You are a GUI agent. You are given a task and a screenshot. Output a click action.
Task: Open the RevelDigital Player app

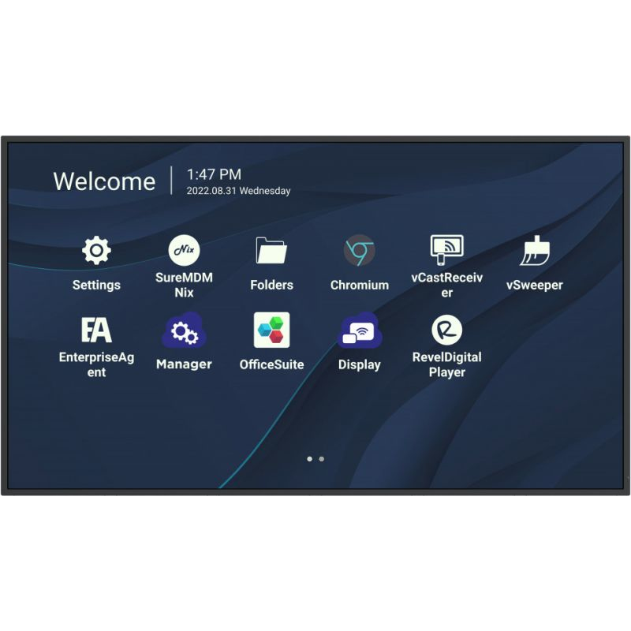pyautogui.click(x=446, y=330)
